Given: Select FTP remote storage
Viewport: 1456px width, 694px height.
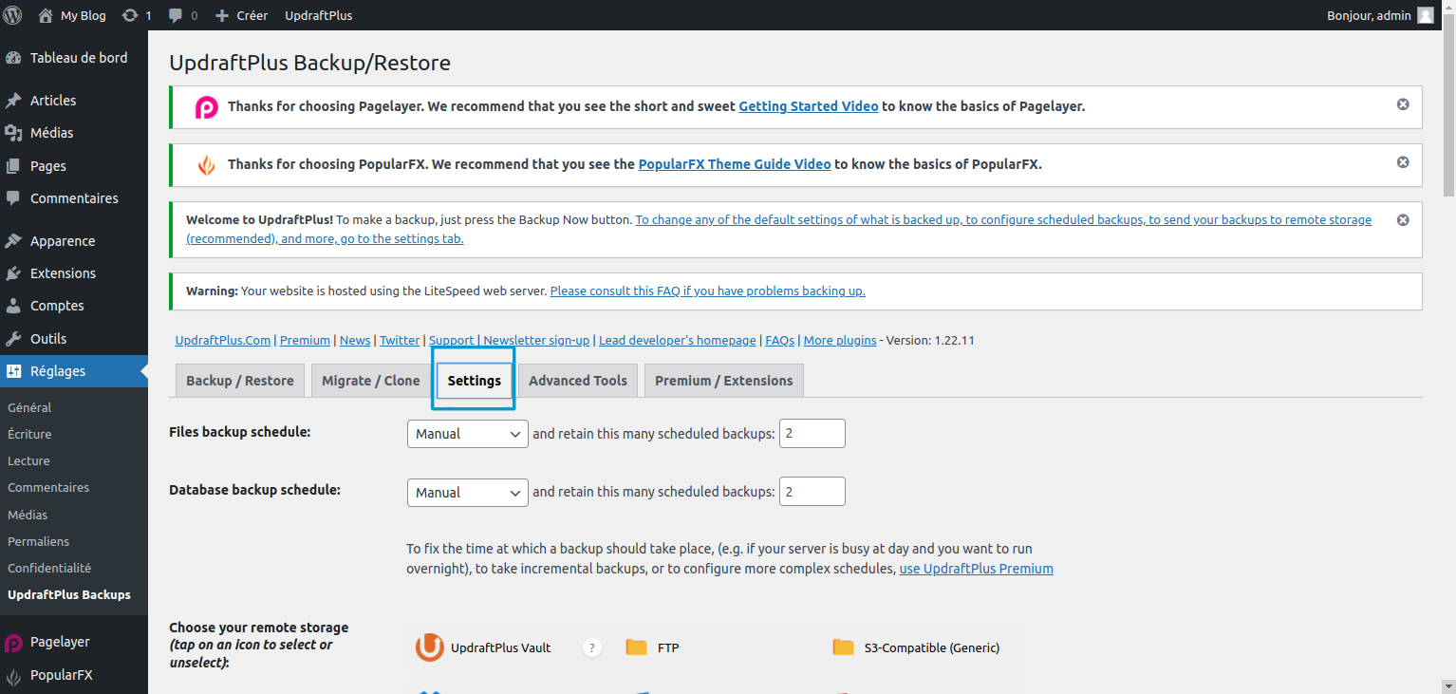Looking at the screenshot, I should point(653,647).
